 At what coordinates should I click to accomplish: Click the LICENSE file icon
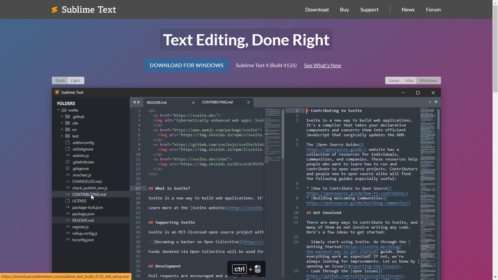point(68,201)
